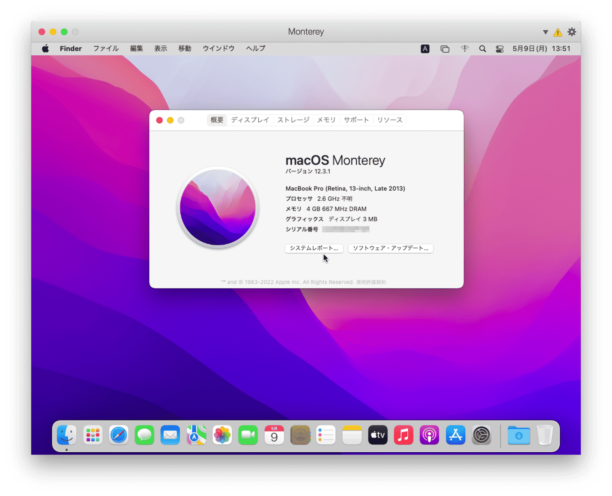
Task: Click the screen mirroring menu bar icon
Action: 445,49
